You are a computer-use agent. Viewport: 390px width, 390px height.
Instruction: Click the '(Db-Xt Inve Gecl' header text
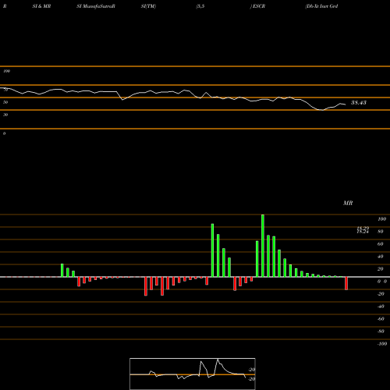tap(321, 6)
